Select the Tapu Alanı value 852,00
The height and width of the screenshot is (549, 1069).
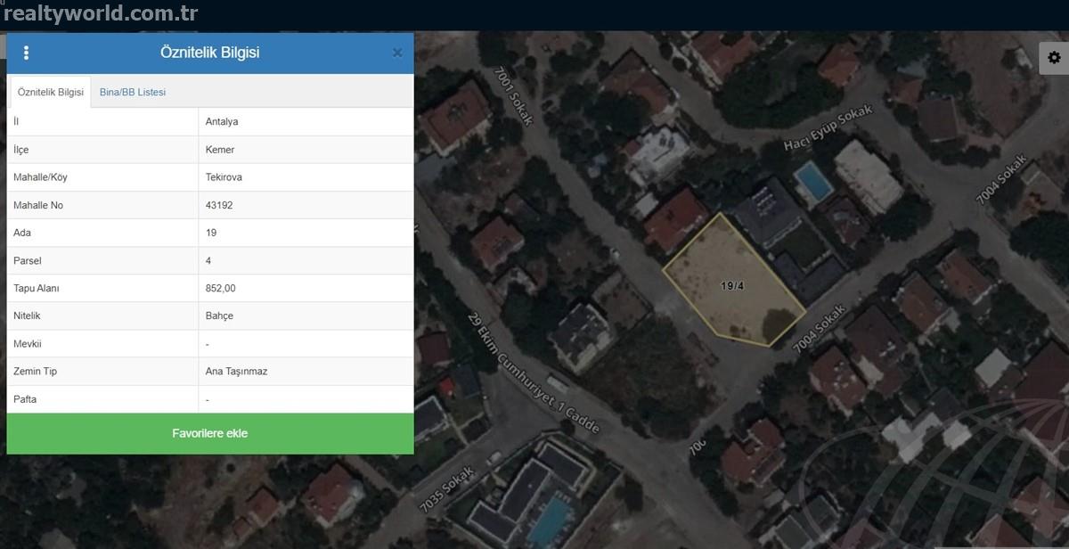[x=221, y=288]
